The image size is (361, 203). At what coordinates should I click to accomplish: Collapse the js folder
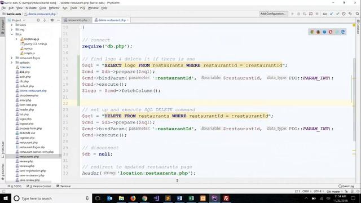pyautogui.click(x=12, y=34)
